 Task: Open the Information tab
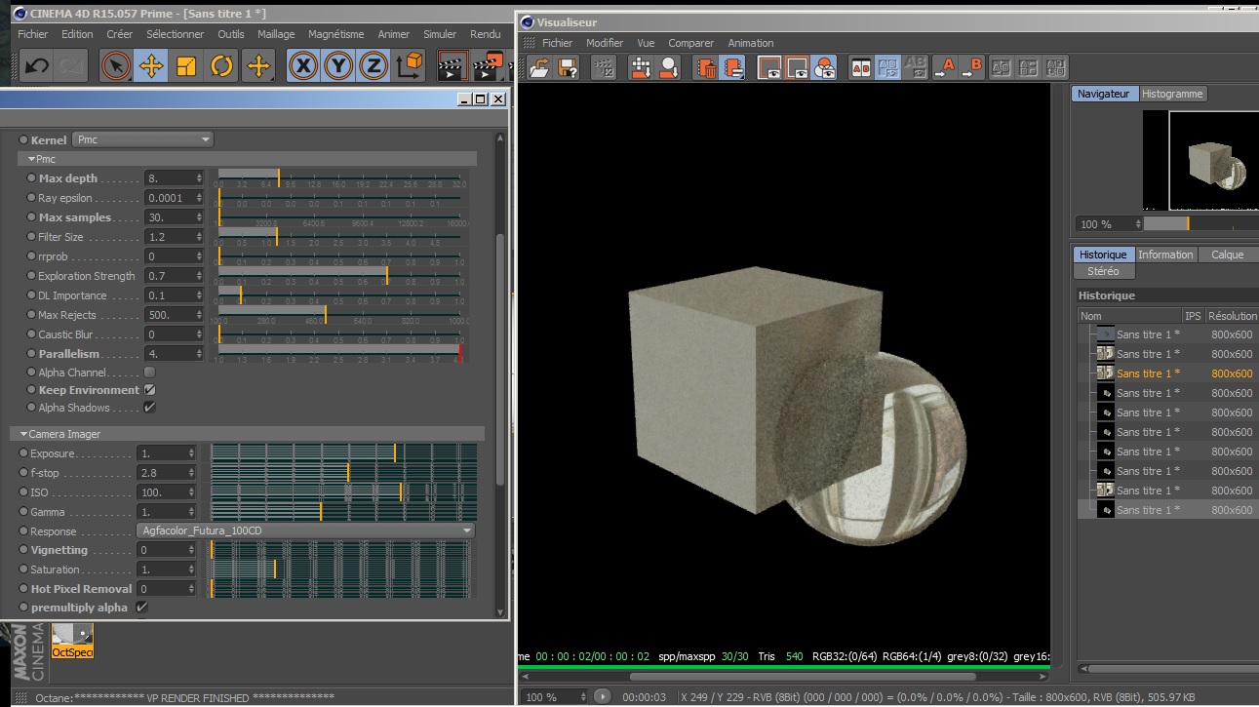pos(1165,255)
